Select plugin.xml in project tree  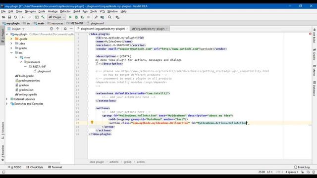pos(44,71)
